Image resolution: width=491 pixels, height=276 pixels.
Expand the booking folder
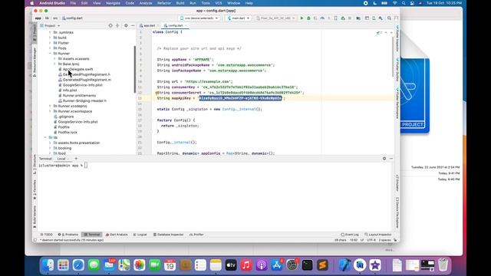coord(50,148)
